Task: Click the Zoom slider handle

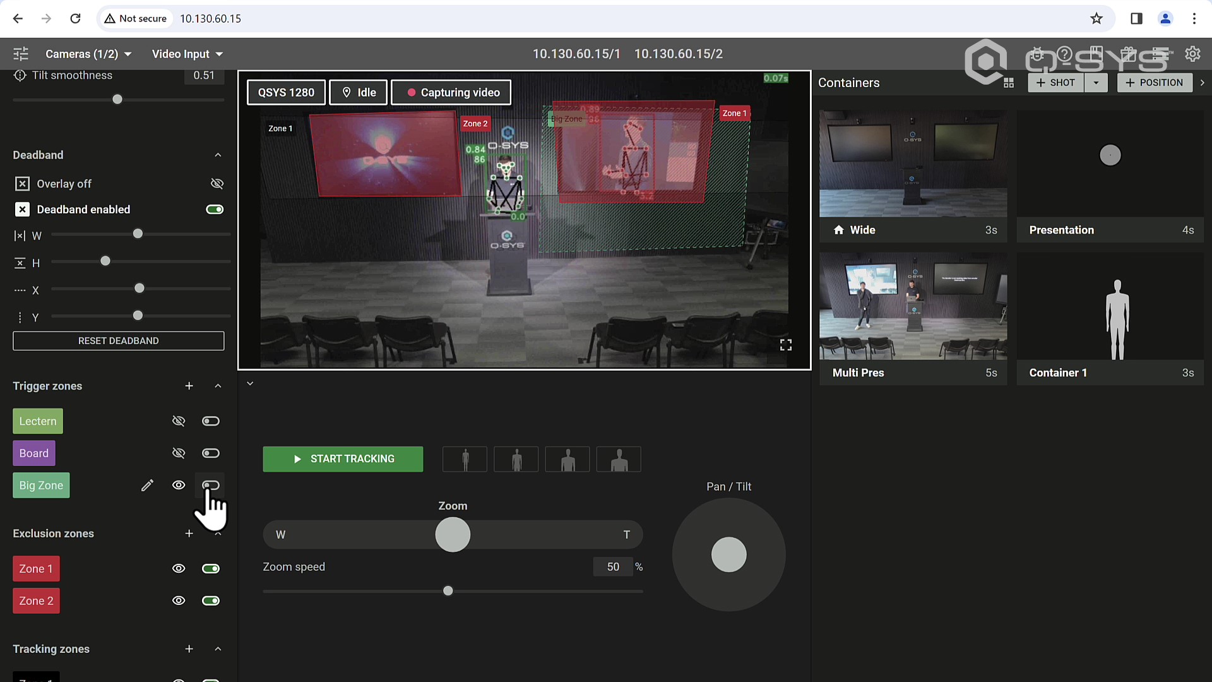Action: pos(453,535)
